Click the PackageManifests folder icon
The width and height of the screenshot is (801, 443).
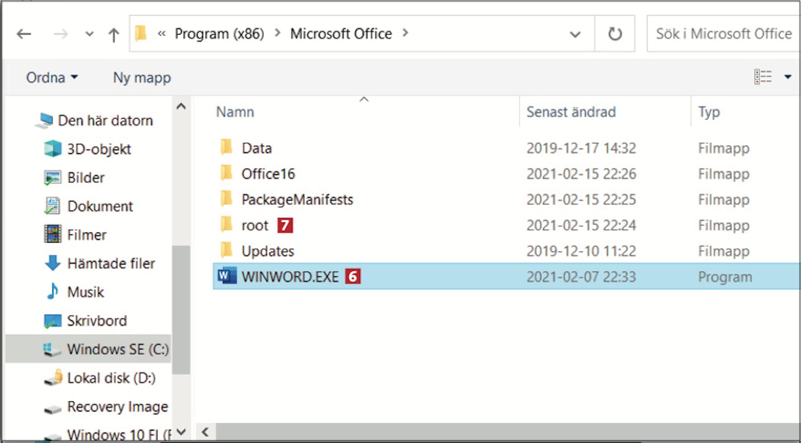coord(226,198)
